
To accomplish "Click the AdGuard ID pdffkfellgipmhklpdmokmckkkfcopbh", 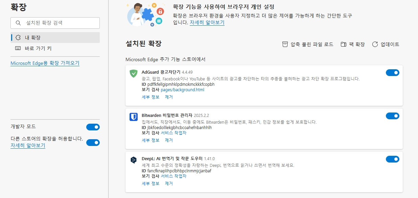I will pos(181,84).
